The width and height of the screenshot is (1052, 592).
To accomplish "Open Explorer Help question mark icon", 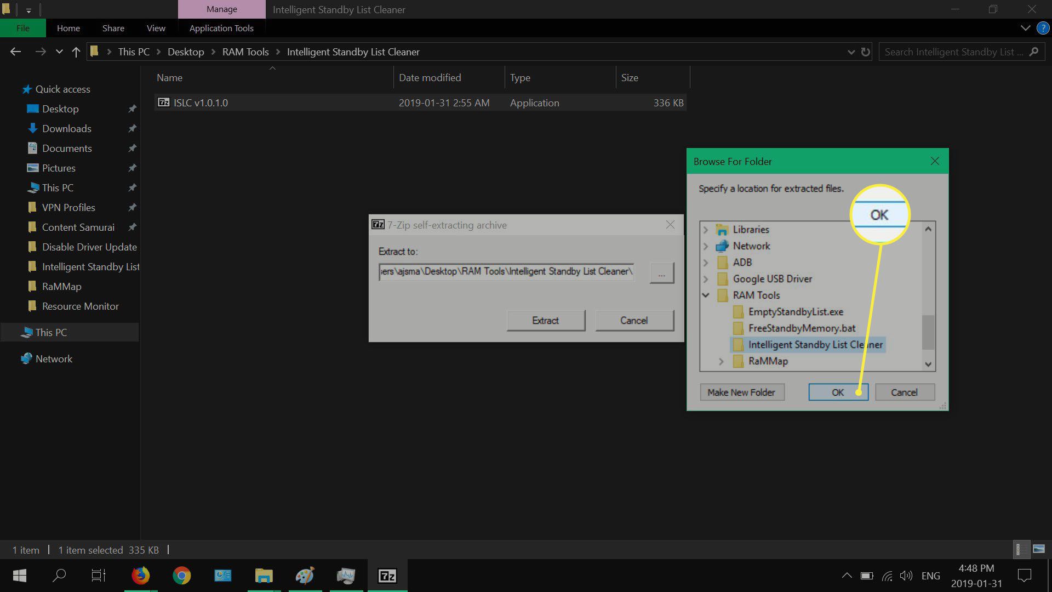I will [x=1043, y=28].
